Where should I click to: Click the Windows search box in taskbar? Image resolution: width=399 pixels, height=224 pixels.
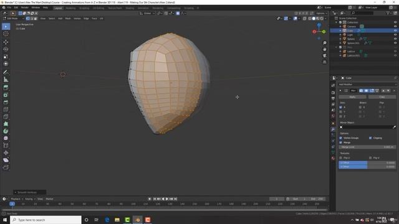tap(46, 220)
